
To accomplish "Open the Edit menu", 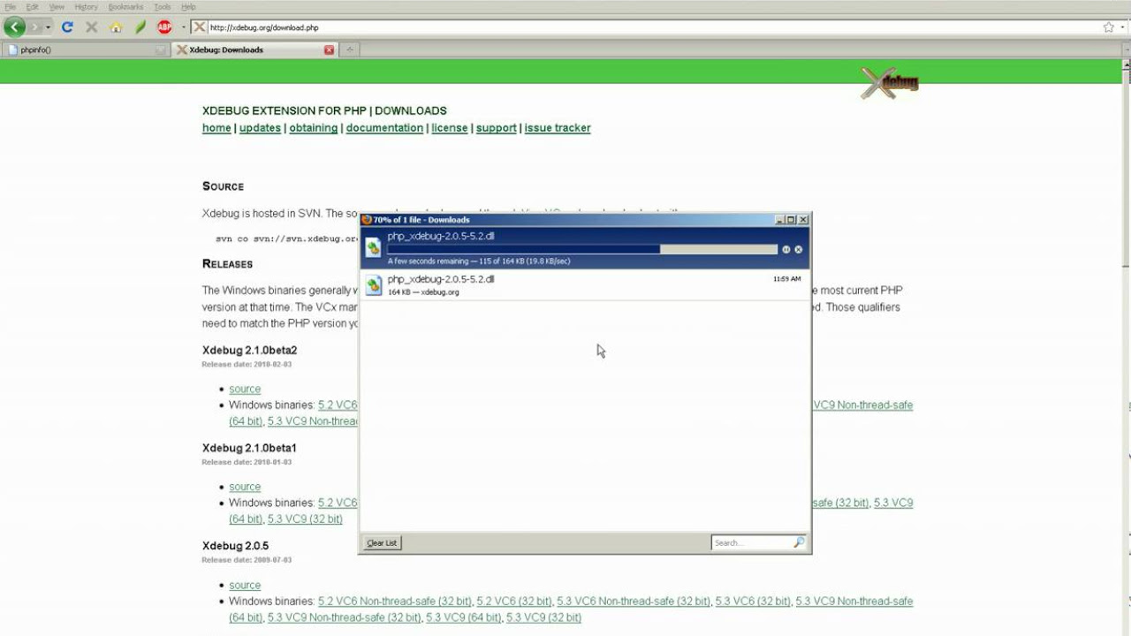I will click(x=32, y=7).
